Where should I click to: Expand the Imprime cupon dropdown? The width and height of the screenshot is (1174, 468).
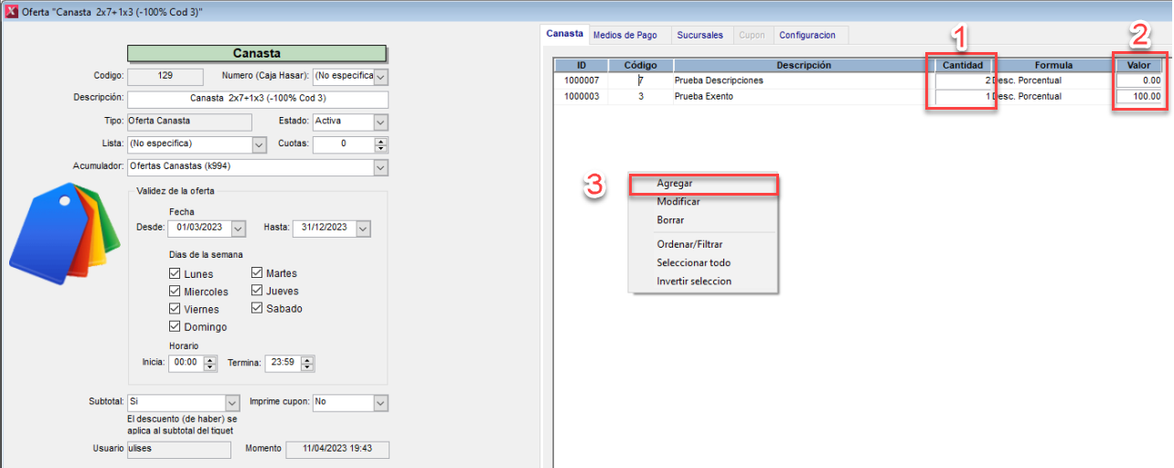pyautogui.click(x=380, y=402)
